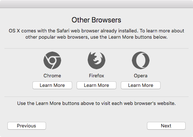Open Learn More for Firefox

point(96,85)
